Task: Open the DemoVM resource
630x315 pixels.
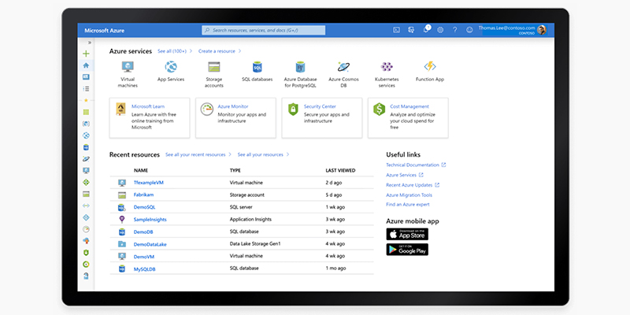Action: [x=144, y=257]
